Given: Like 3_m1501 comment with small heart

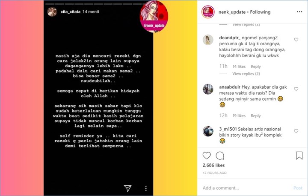Looking at the screenshot, I should 296,131.
